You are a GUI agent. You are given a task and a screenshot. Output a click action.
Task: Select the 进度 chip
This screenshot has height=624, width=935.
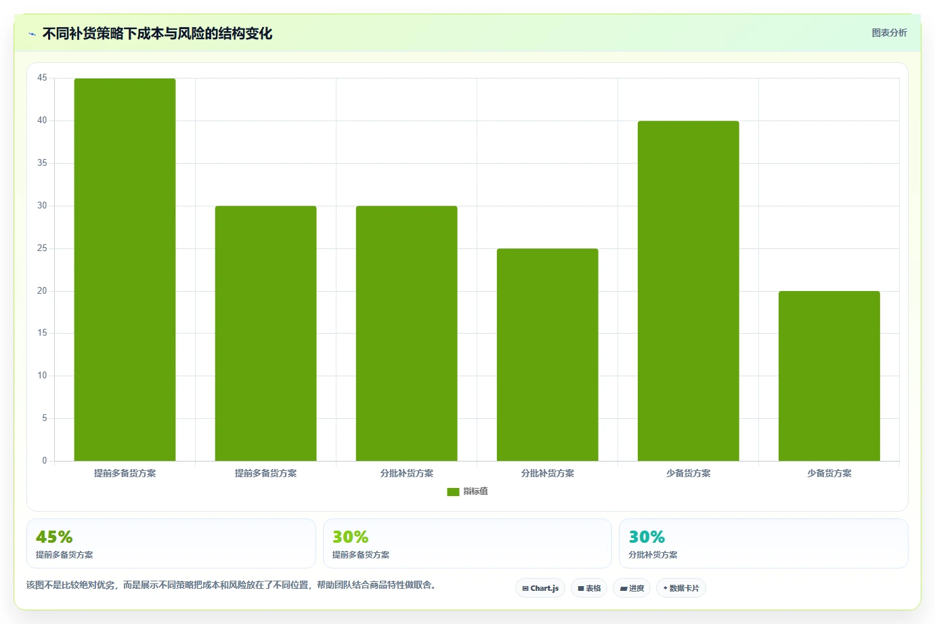632,588
